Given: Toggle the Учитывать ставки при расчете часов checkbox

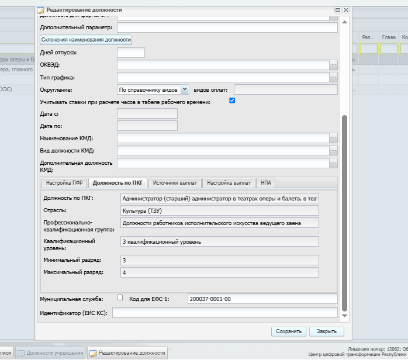Looking at the screenshot, I should pos(232,101).
